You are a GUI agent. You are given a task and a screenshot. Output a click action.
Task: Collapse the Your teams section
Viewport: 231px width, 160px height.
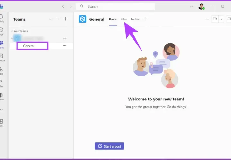(x=12, y=31)
